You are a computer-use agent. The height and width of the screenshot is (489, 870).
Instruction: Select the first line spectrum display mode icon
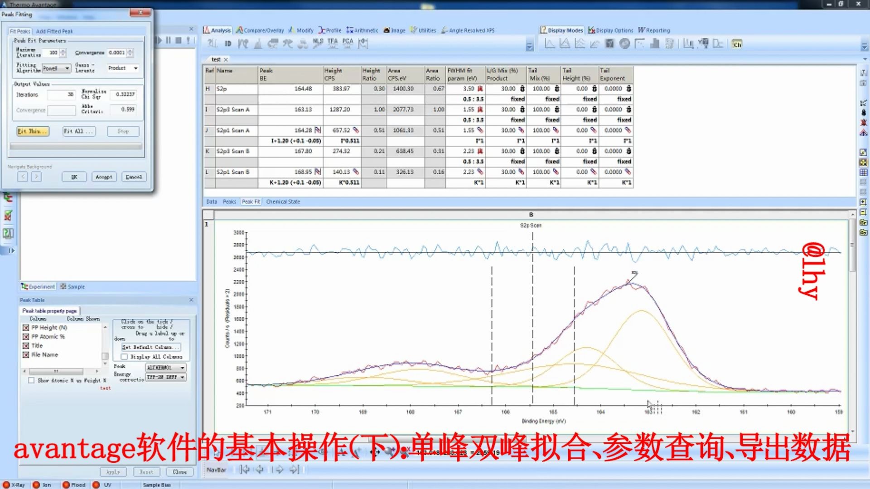(550, 44)
